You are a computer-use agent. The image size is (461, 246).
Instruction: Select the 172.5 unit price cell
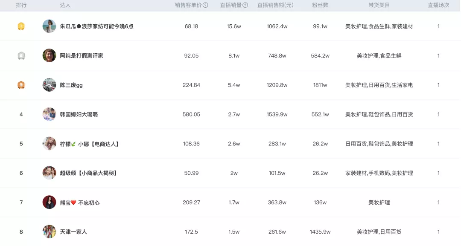(191, 232)
